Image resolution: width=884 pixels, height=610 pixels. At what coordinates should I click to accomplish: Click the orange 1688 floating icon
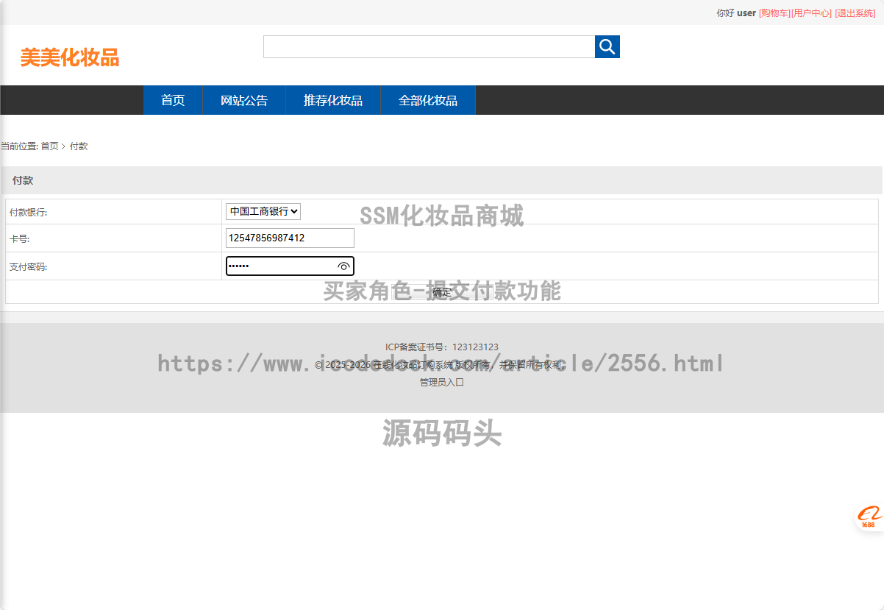869,517
